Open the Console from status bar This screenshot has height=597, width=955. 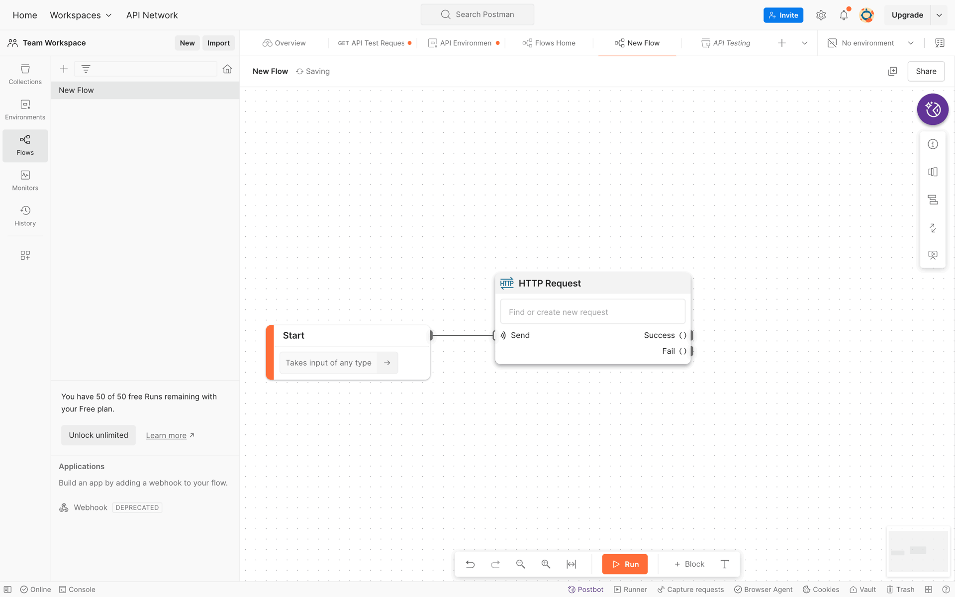(x=77, y=590)
